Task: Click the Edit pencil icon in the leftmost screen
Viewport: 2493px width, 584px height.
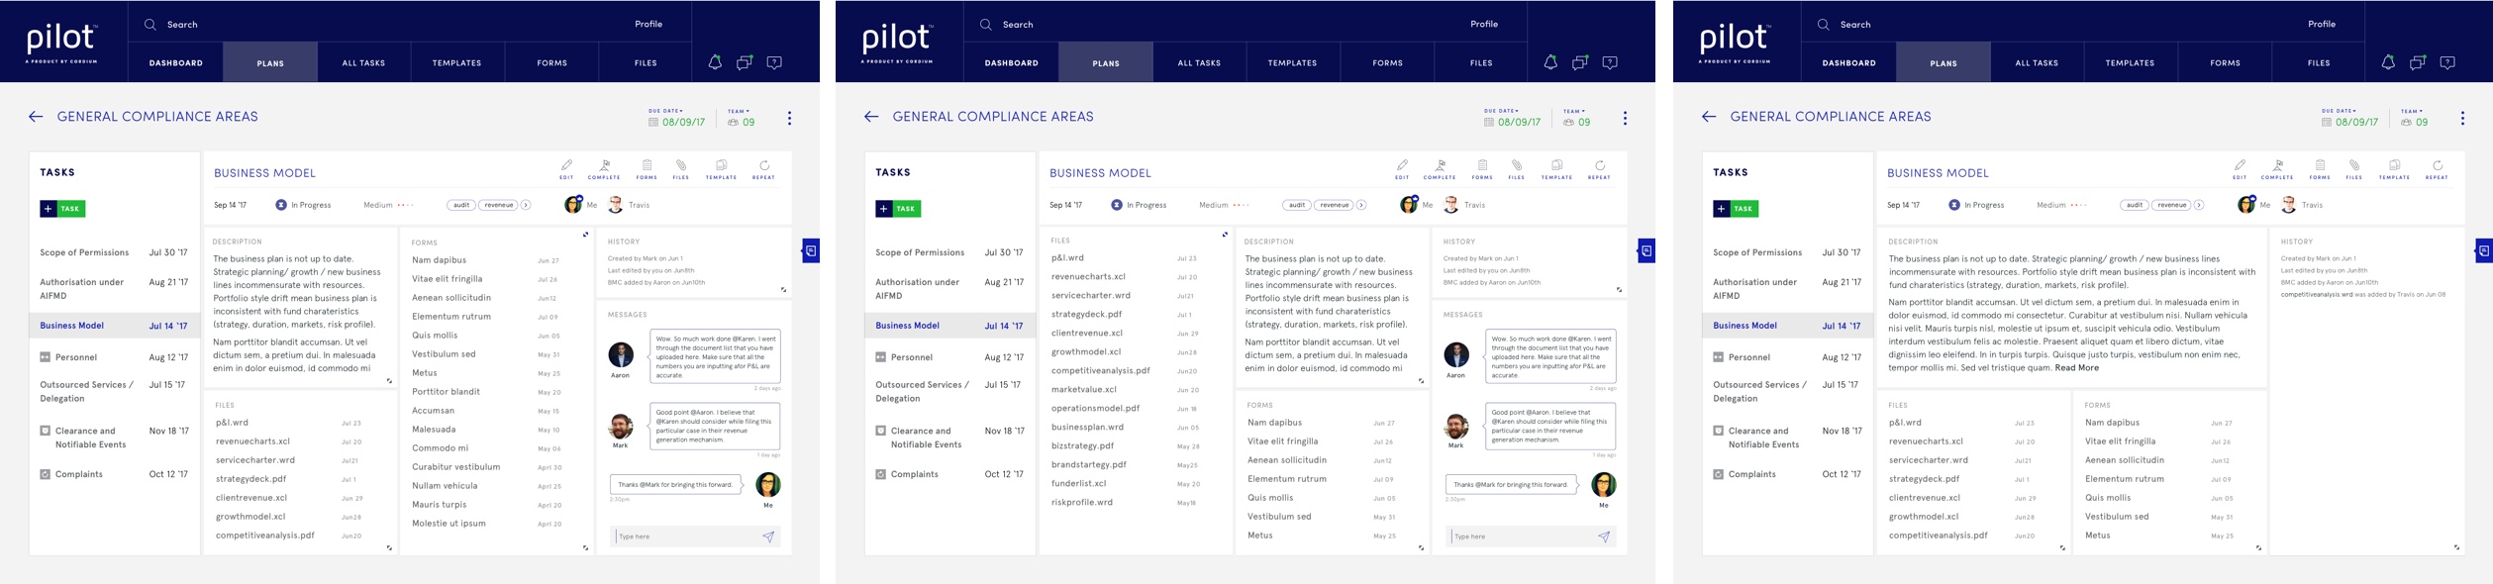Action: [x=566, y=168]
